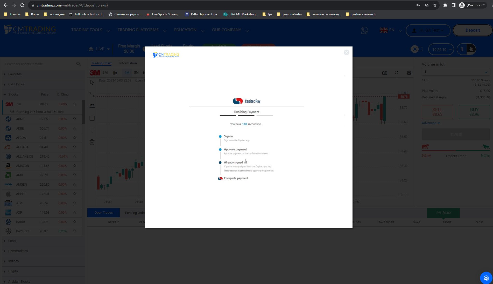Close the Capitec Pay deposit dialog

pyautogui.click(x=346, y=52)
